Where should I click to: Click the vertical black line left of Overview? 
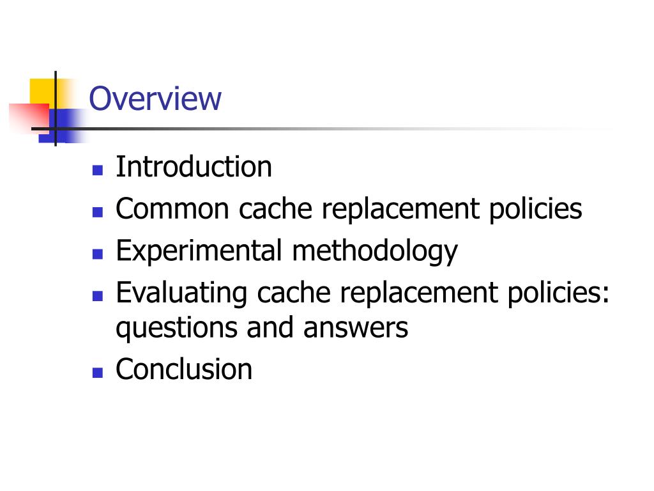click(x=56, y=109)
